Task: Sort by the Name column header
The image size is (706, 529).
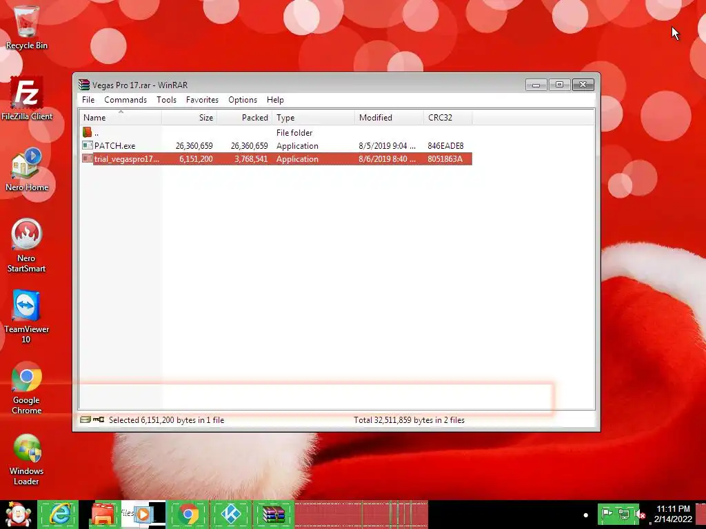Action: click(x=120, y=117)
